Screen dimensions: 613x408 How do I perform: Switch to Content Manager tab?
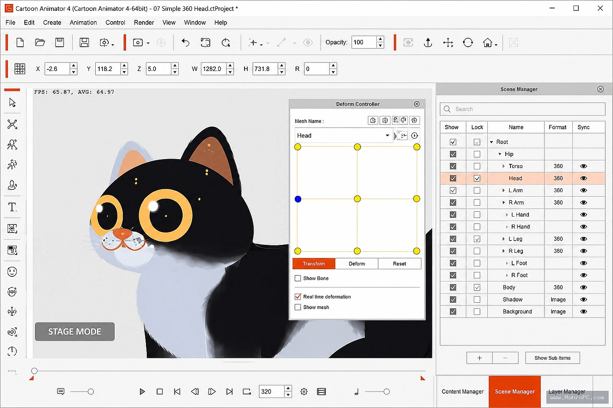pos(463,392)
